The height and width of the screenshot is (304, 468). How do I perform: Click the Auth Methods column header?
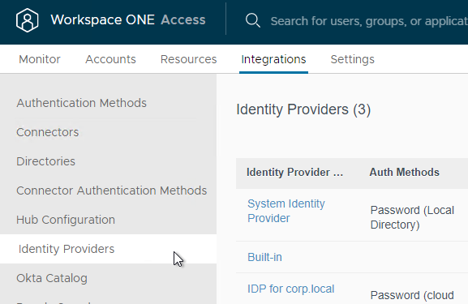coord(404,172)
